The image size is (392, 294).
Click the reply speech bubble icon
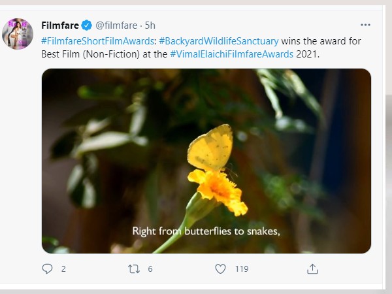pyautogui.click(x=47, y=269)
